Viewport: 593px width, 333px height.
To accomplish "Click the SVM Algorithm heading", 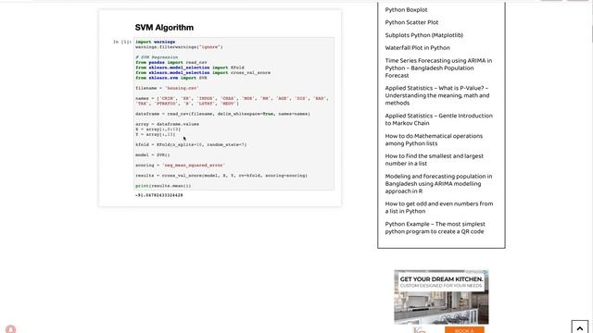I will pos(164,28).
